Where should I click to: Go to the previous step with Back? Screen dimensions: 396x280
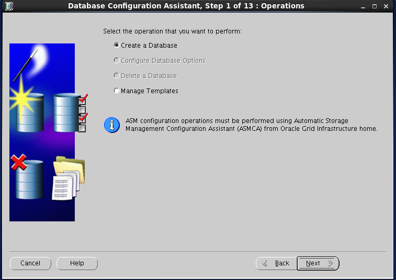click(x=276, y=263)
